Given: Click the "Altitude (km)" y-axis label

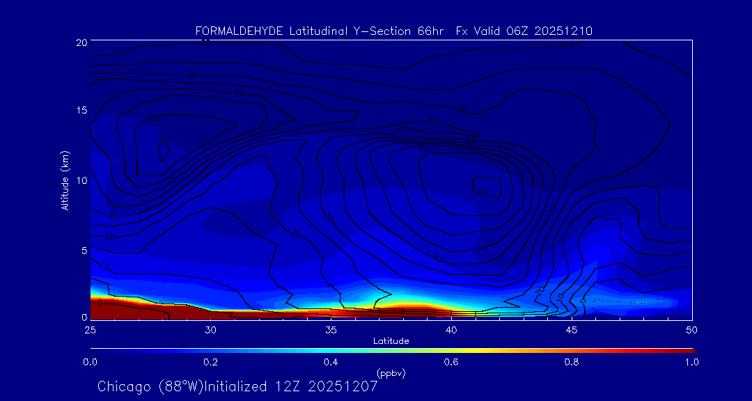Looking at the screenshot, I should pyautogui.click(x=65, y=180).
